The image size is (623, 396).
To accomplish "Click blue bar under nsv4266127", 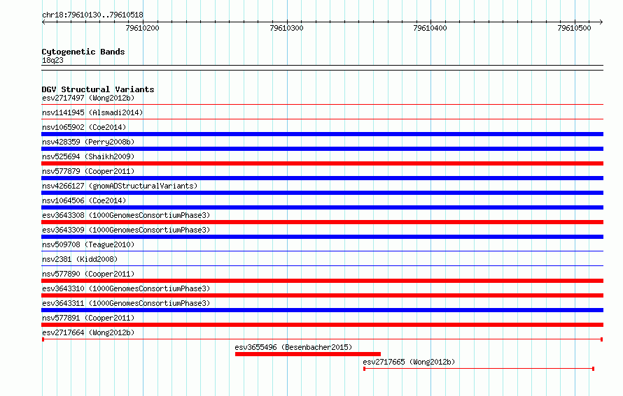I will click(x=322, y=193).
